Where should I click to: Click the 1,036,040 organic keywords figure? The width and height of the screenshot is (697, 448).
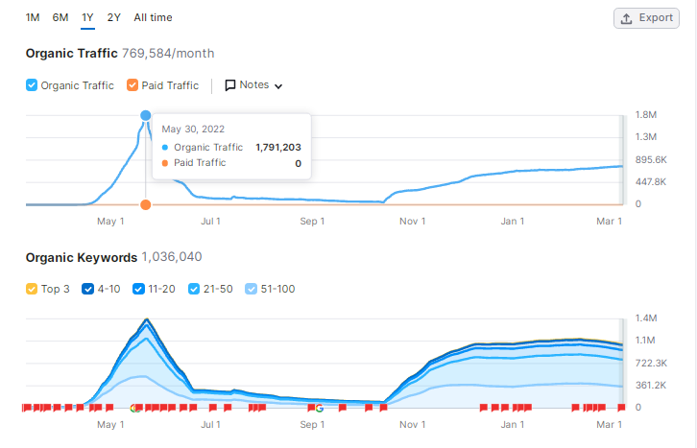172,257
